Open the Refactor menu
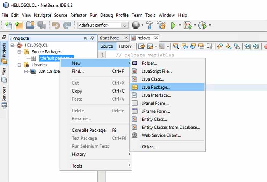Screen dimensions: 267x182 click(79, 15)
